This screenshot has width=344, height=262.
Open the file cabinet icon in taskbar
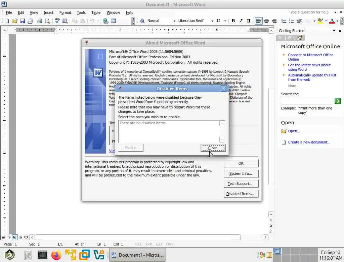[x=28, y=255]
